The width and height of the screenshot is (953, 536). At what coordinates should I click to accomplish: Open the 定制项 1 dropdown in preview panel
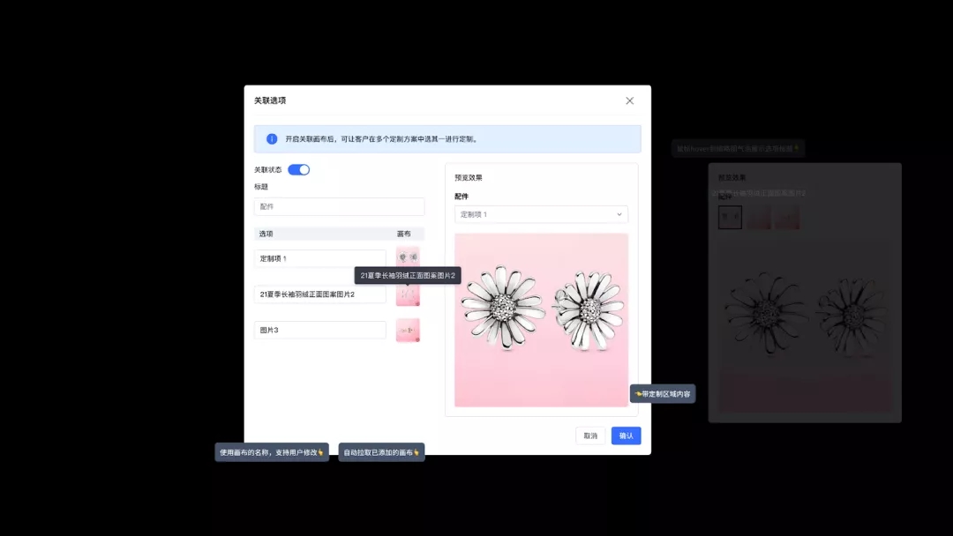(x=541, y=214)
